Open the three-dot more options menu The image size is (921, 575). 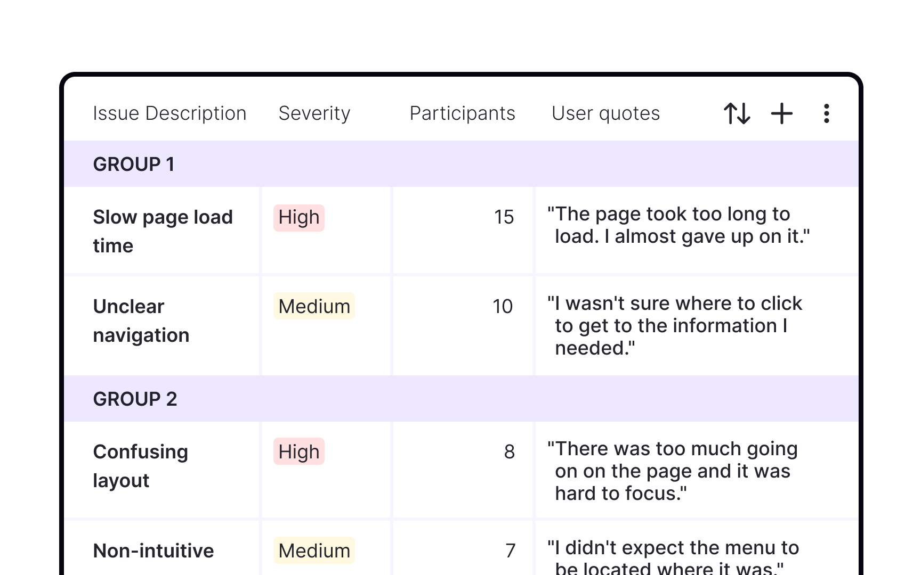pos(826,113)
